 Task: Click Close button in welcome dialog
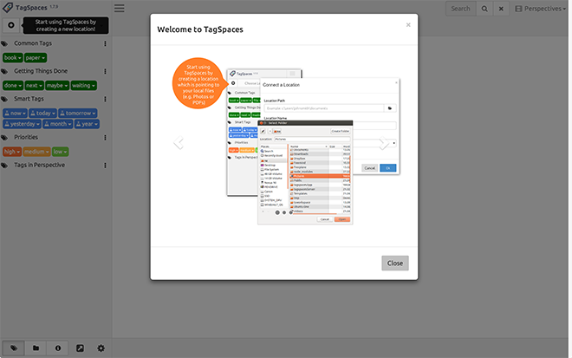coord(395,264)
